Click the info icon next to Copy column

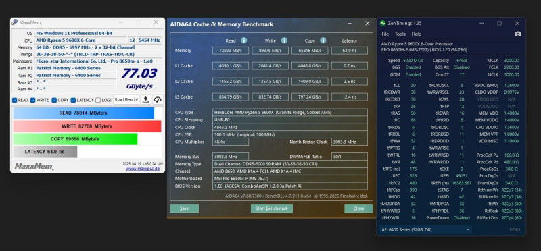click(323, 40)
